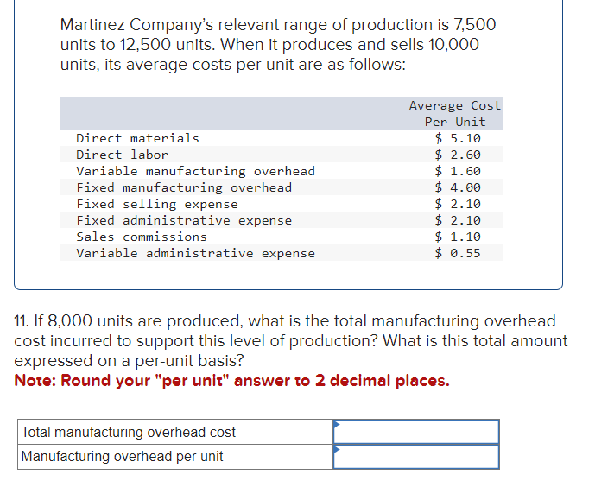Click the Total manufacturing overhead cost answer field
This screenshot has width=589, height=481.
416,432
